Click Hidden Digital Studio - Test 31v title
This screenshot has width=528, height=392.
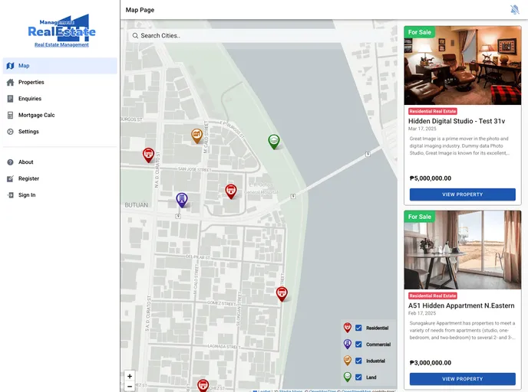pyautogui.click(x=457, y=121)
